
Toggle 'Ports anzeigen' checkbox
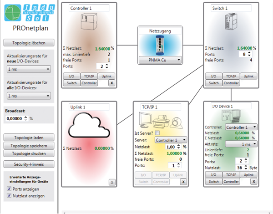[x=9, y=189]
